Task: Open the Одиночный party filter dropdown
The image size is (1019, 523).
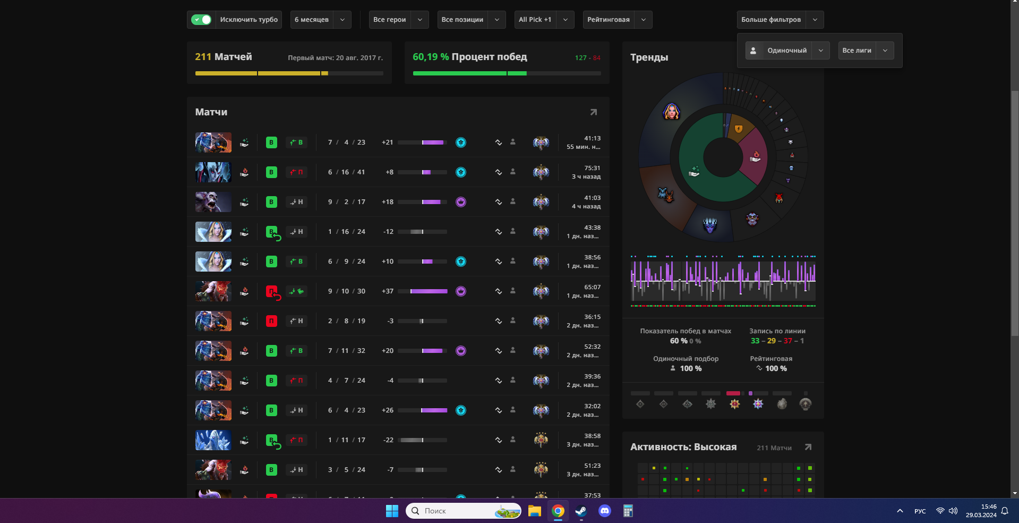Action: pyautogui.click(x=787, y=50)
